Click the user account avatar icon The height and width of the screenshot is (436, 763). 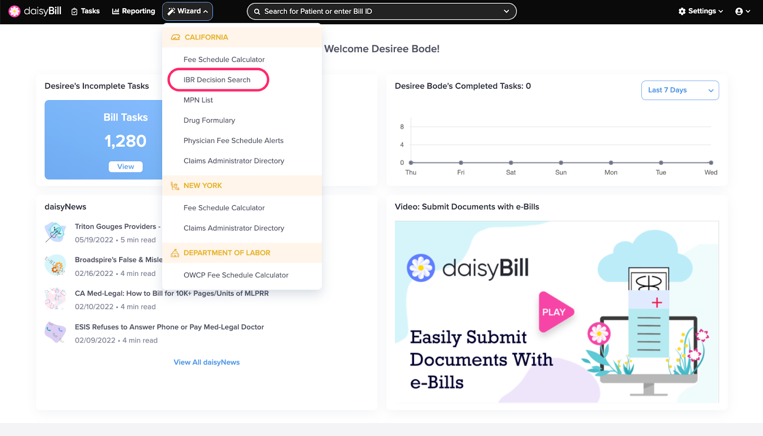[x=739, y=11]
